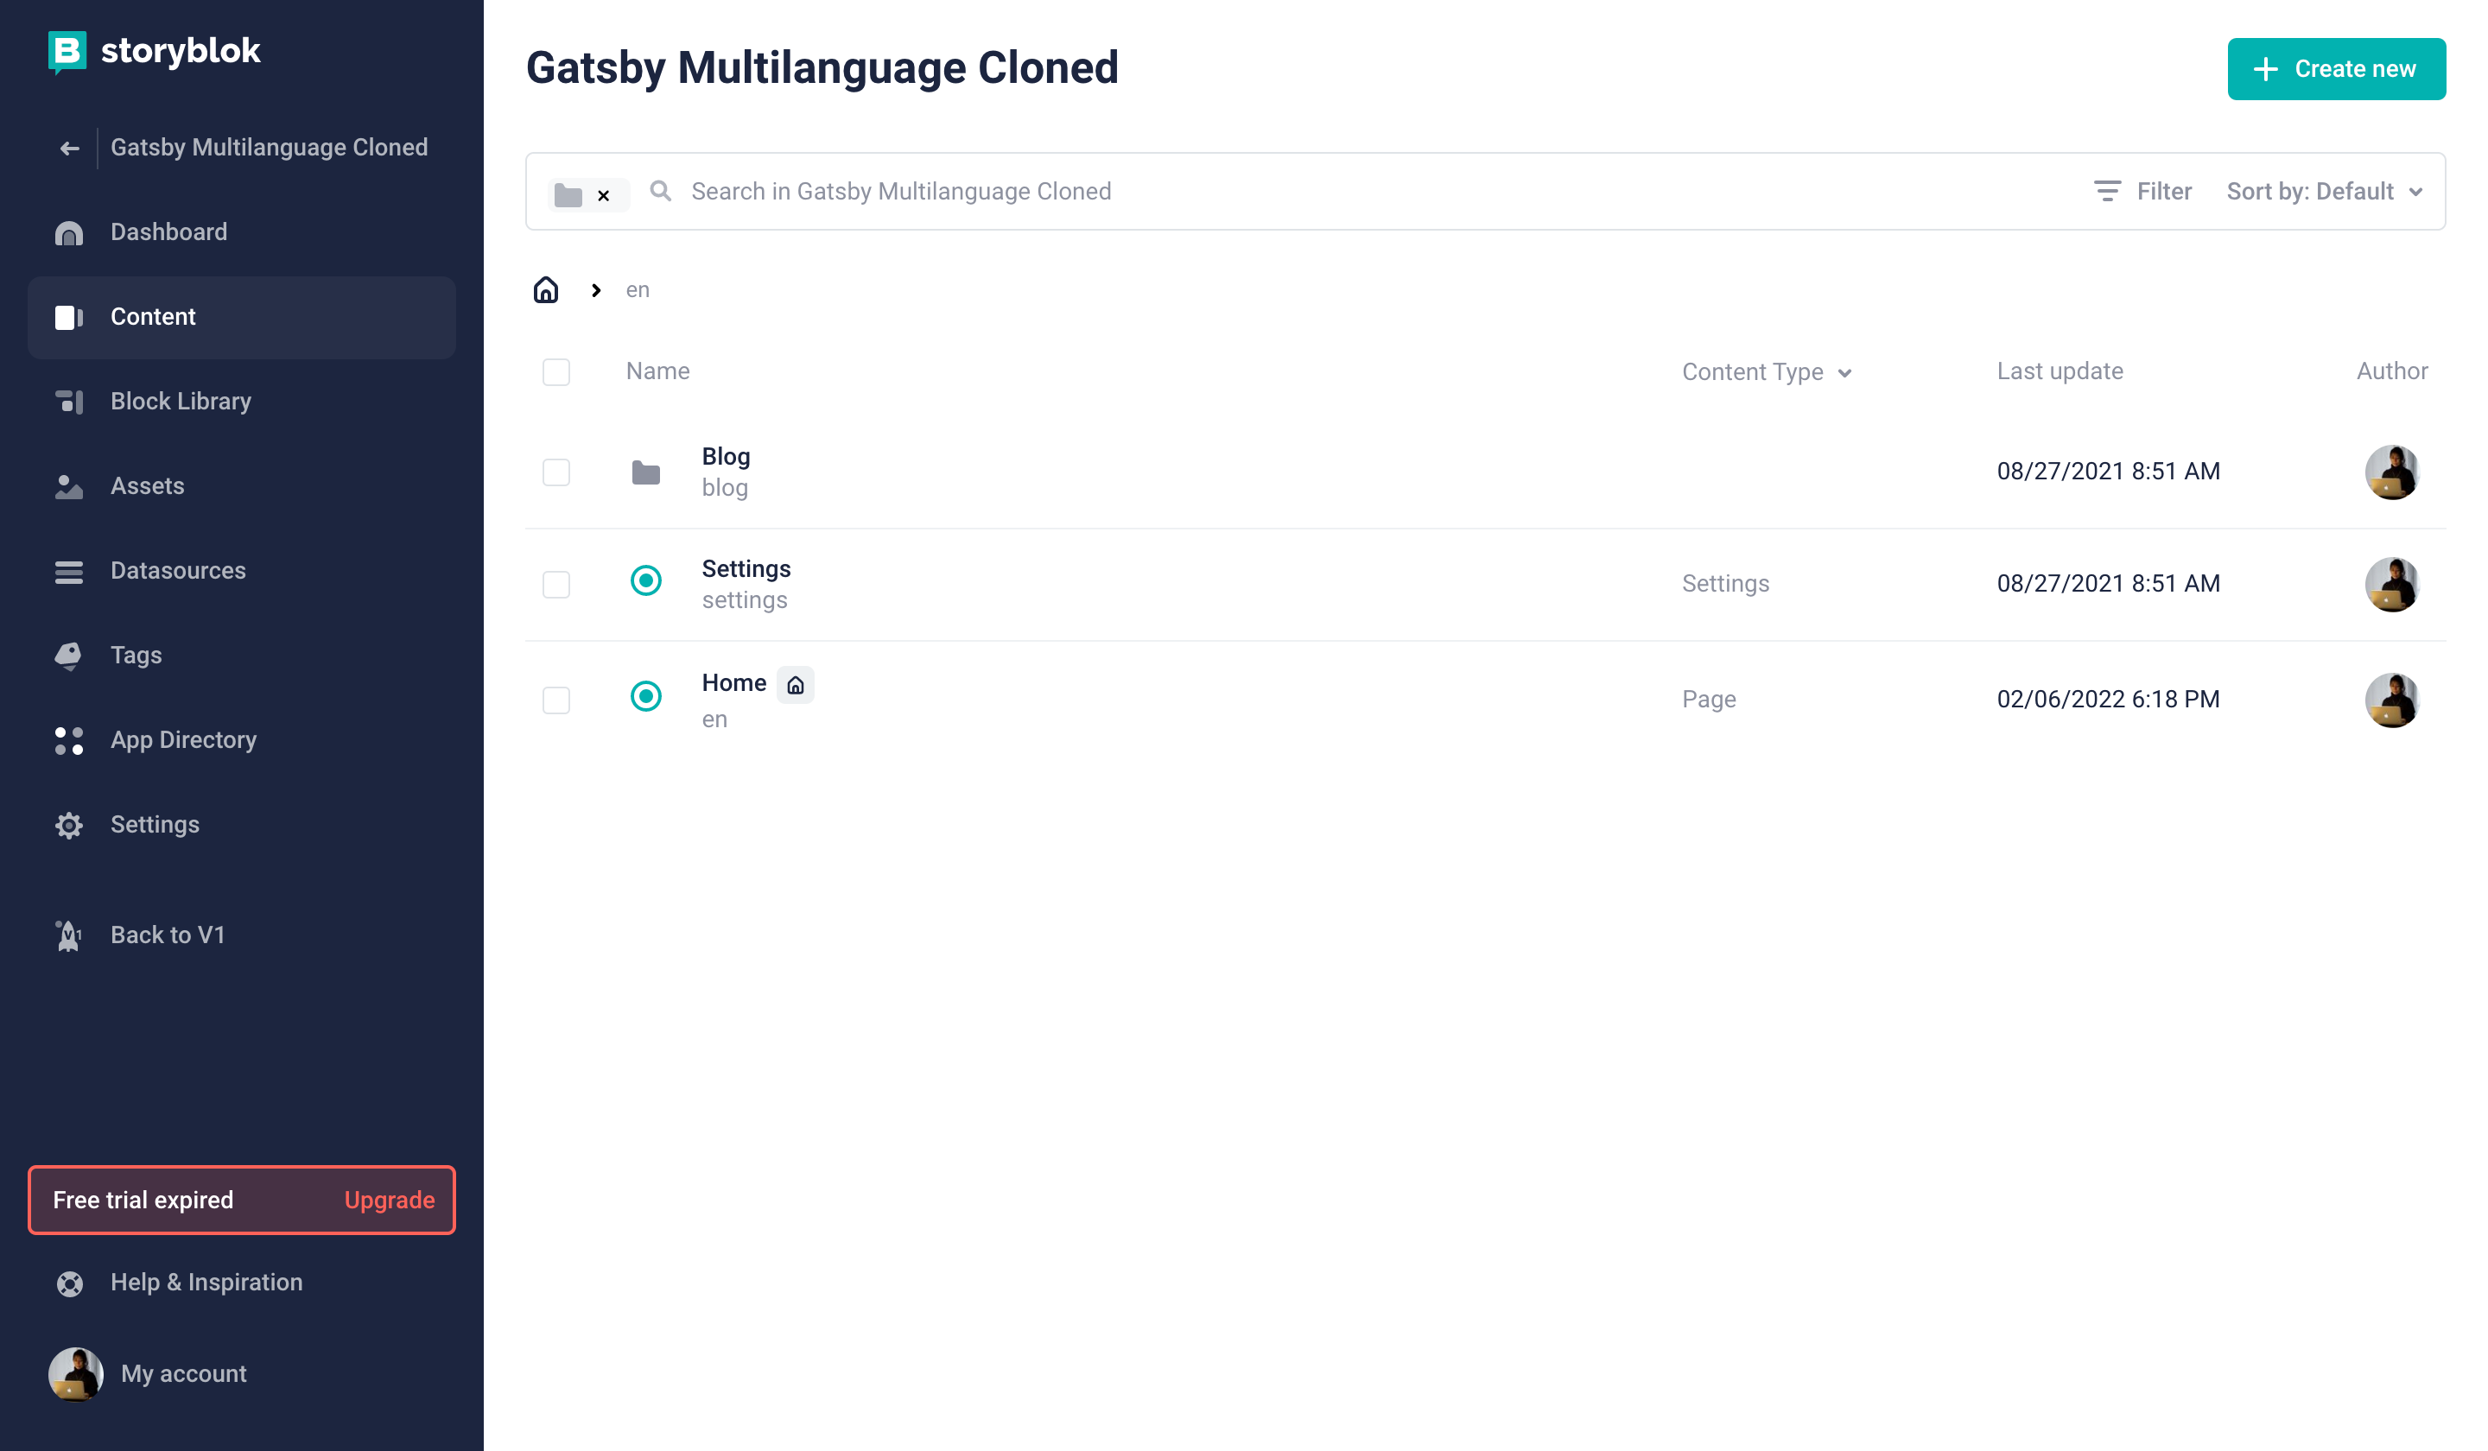Click the Storyblok logo icon
The image size is (2488, 1451).
pyautogui.click(x=67, y=53)
